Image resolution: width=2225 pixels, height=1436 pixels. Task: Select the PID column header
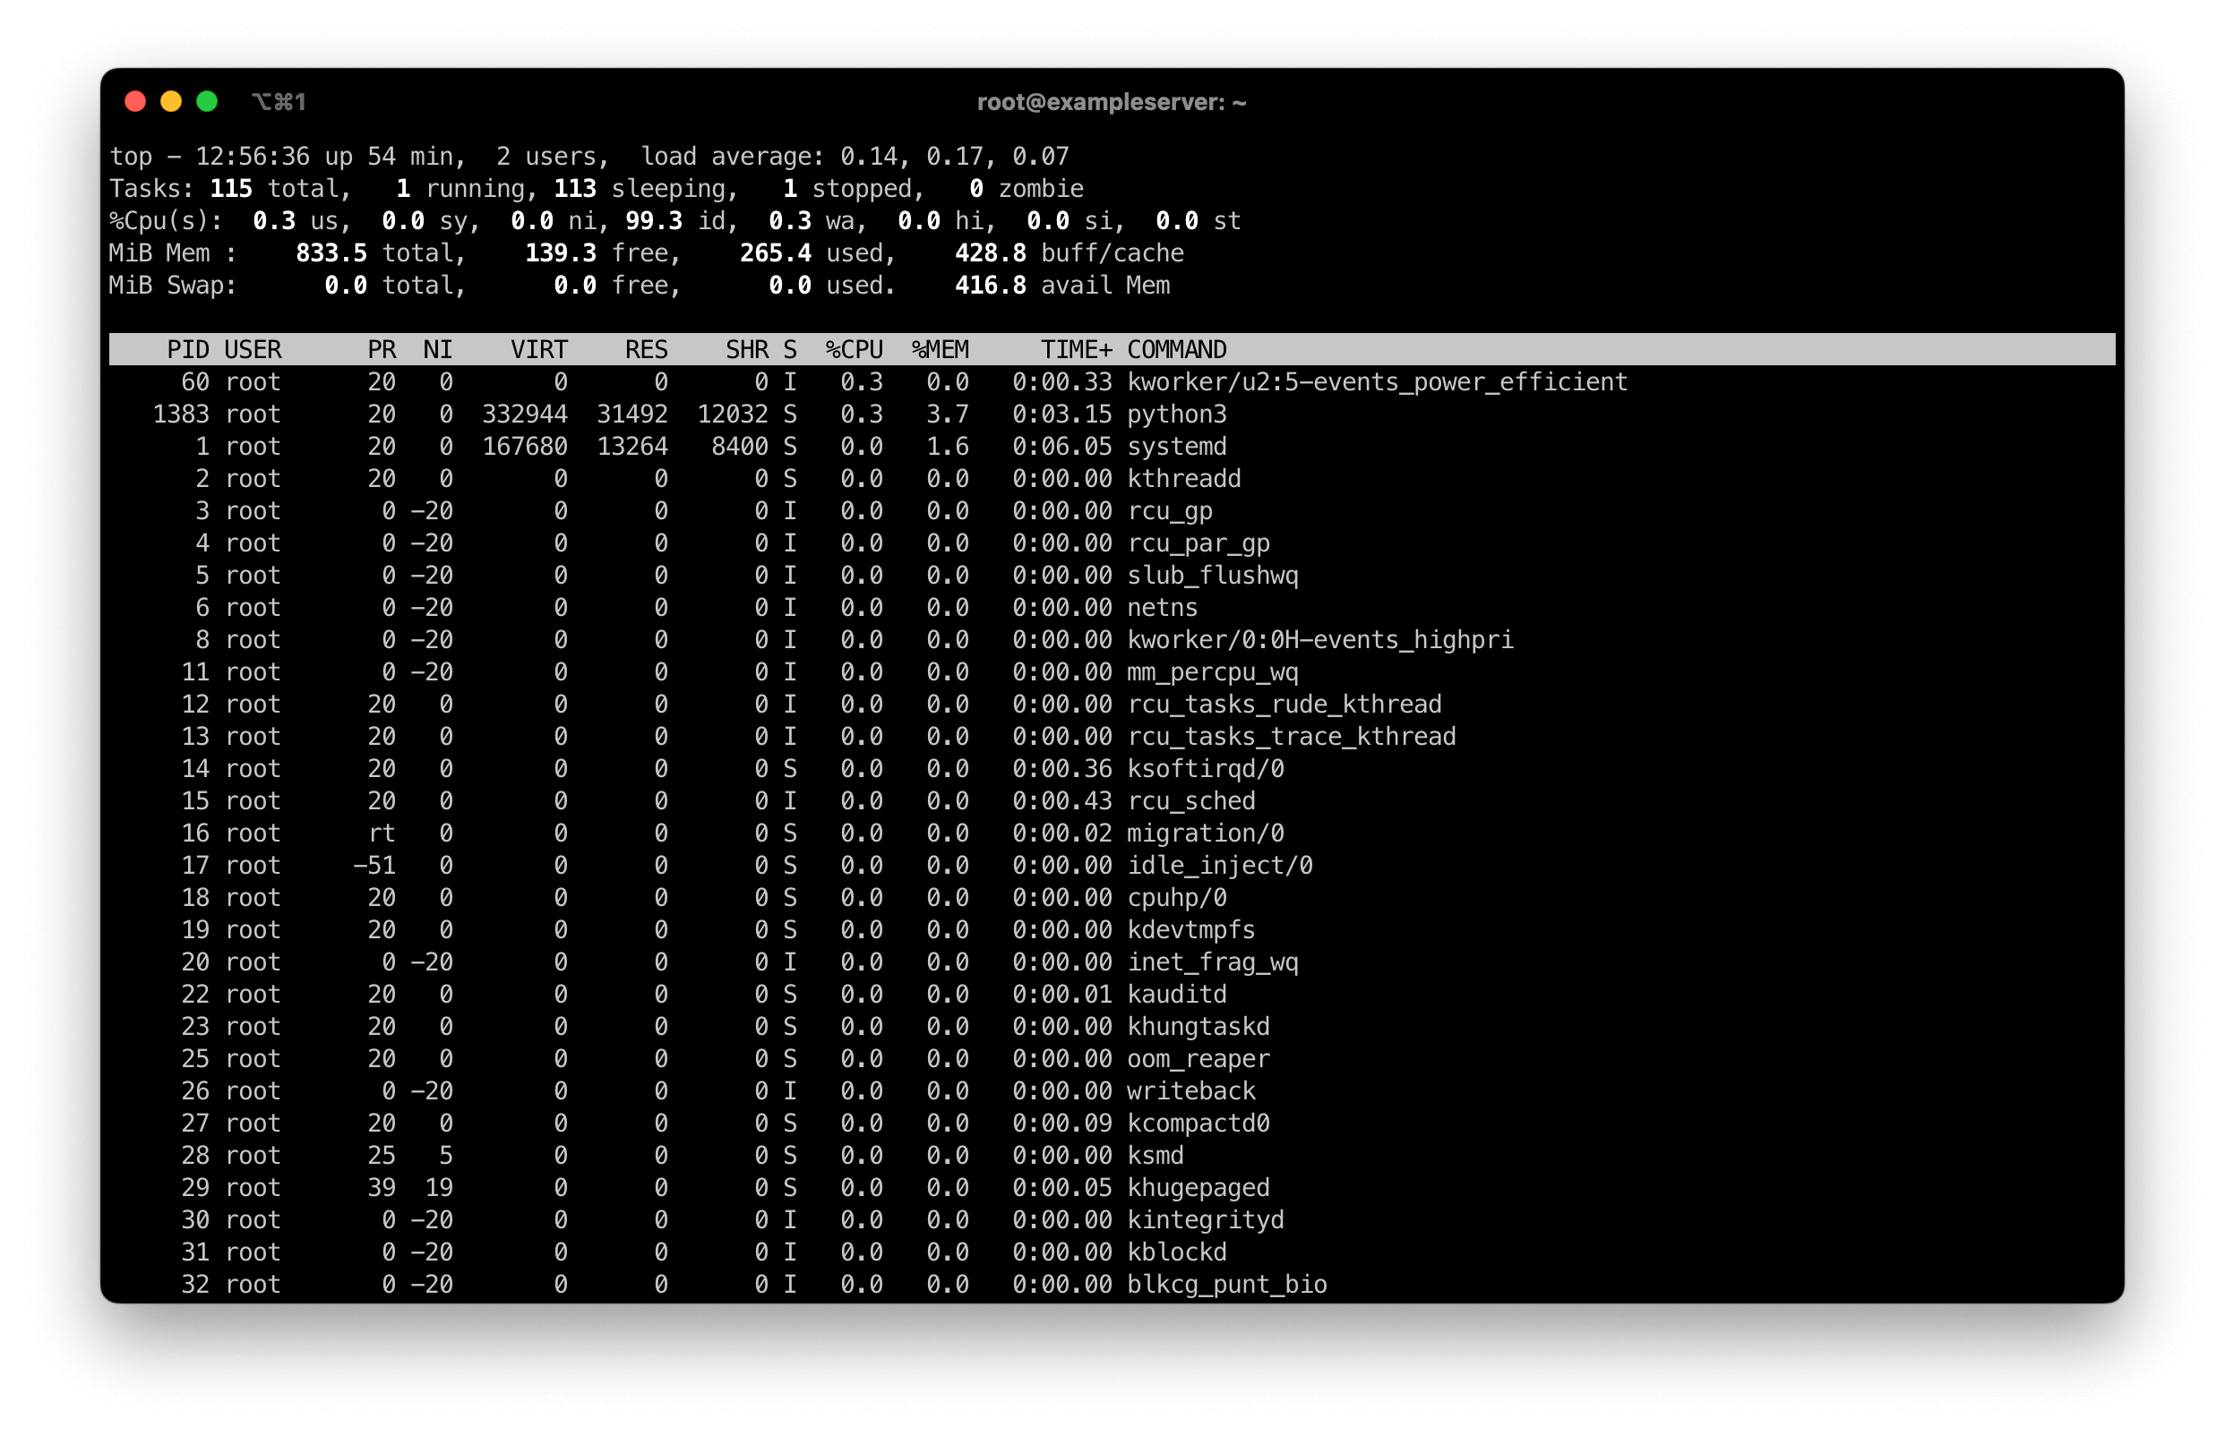pyautogui.click(x=189, y=349)
